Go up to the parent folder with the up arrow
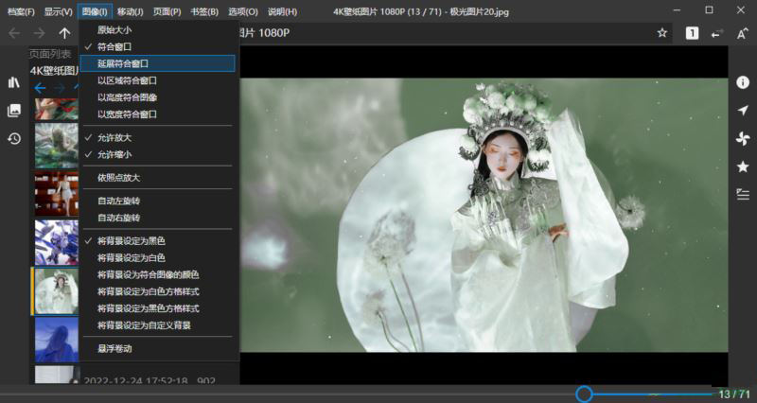This screenshot has width=757, height=403. [x=64, y=33]
